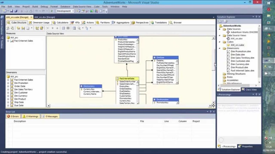Collapse the Data Sources folder in Solution Explorer
This screenshot has width=275, height=154.
coord(220,29)
